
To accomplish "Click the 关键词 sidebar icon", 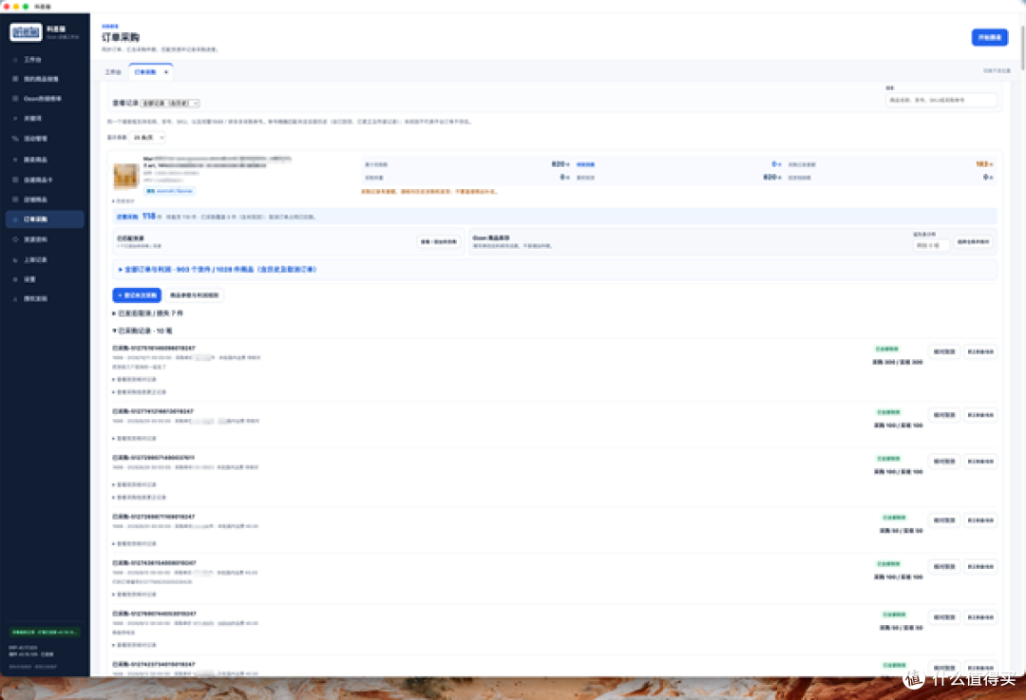I will 15,119.
